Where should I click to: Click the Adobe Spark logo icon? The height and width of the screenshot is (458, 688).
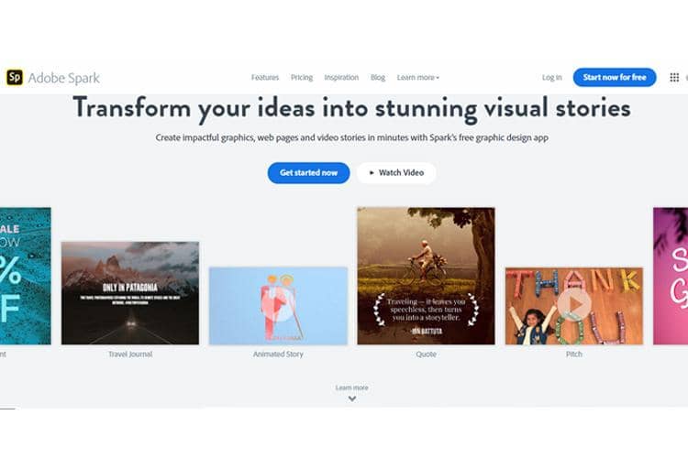15,78
